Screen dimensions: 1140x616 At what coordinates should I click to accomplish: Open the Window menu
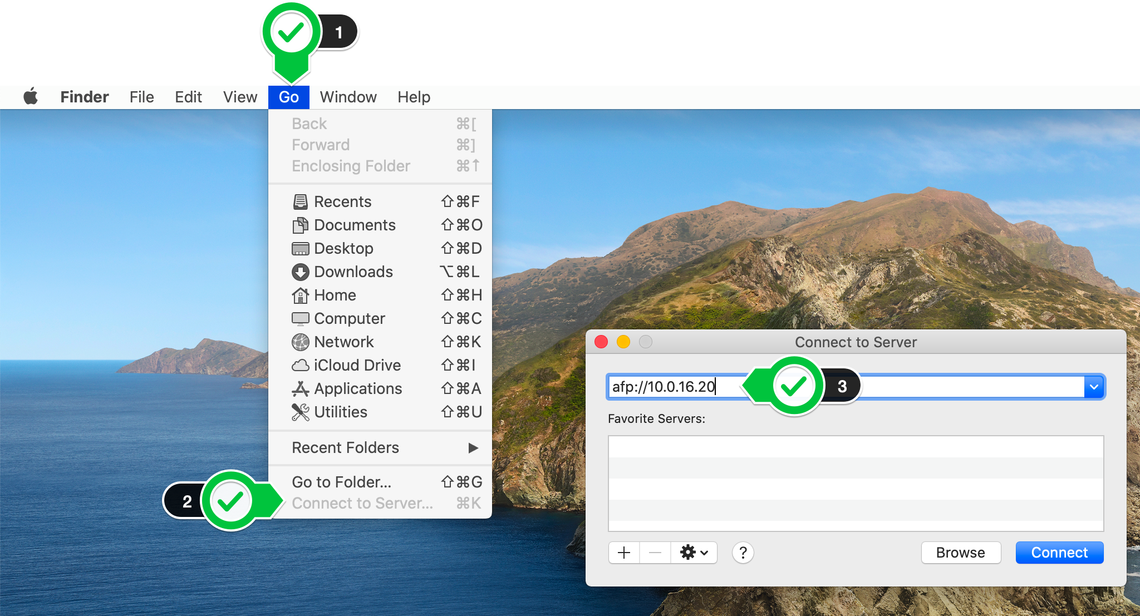[348, 97]
